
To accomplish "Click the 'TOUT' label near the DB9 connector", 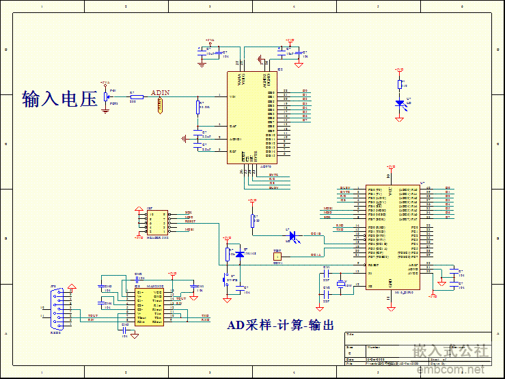I will pyautogui.click(x=93, y=316).
